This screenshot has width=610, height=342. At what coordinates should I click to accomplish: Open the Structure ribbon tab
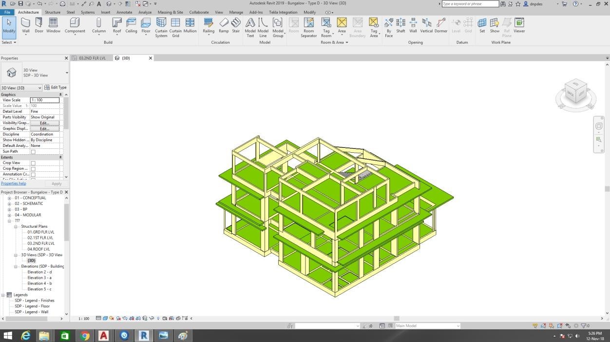53,12
